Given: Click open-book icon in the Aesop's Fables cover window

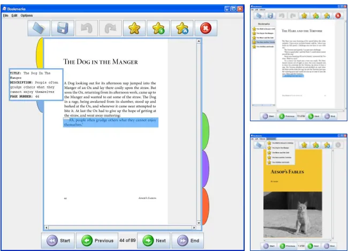Looking at the screenshot, I should pos(259,145).
